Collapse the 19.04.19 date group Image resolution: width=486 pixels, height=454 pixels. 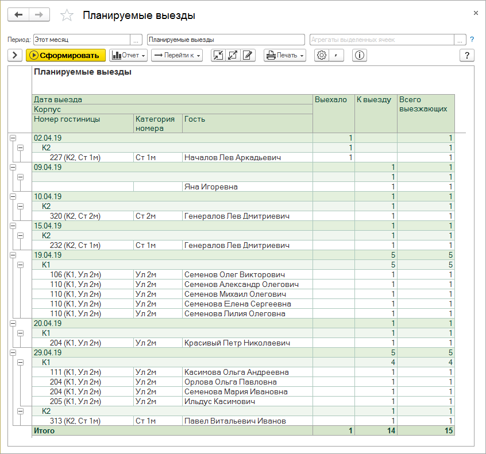(x=13, y=255)
